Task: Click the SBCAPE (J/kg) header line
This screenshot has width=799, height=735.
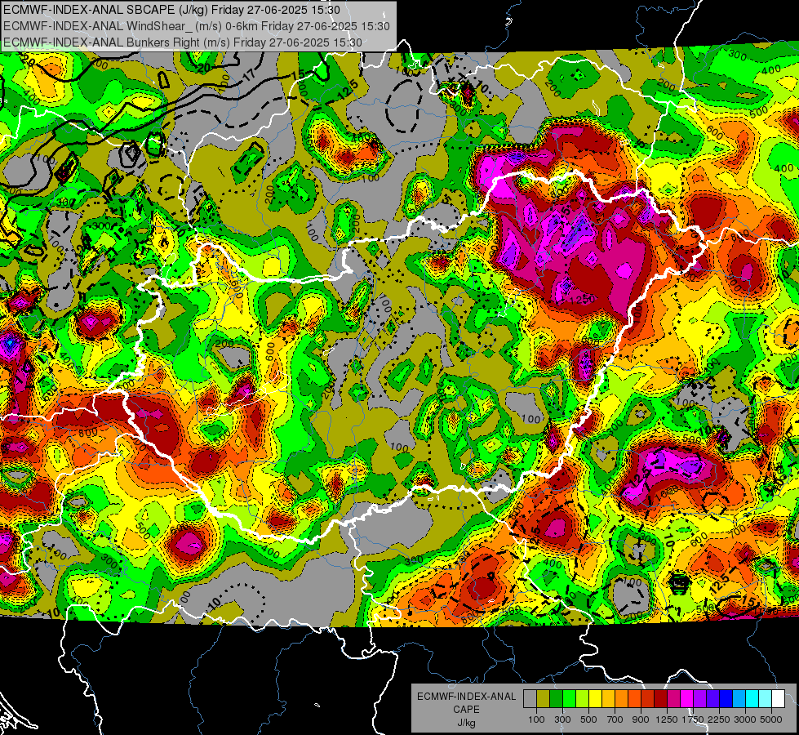Action: click(x=171, y=10)
